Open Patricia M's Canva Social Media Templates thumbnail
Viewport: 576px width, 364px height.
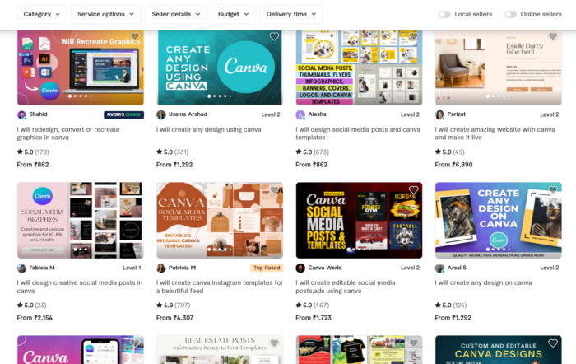pos(220,220)
